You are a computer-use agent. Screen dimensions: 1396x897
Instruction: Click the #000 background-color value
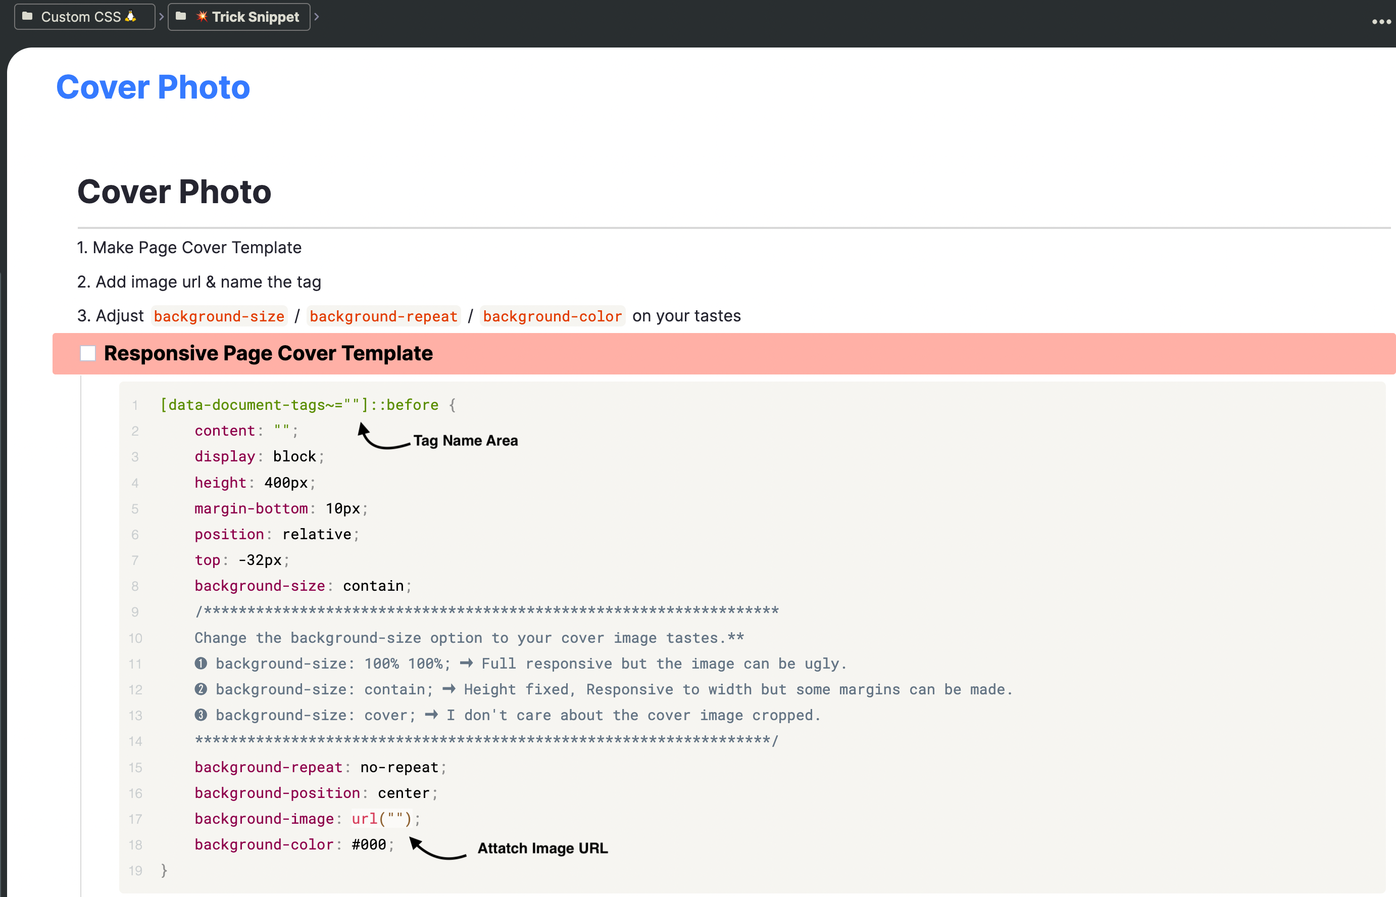click(x=369, y=844)
